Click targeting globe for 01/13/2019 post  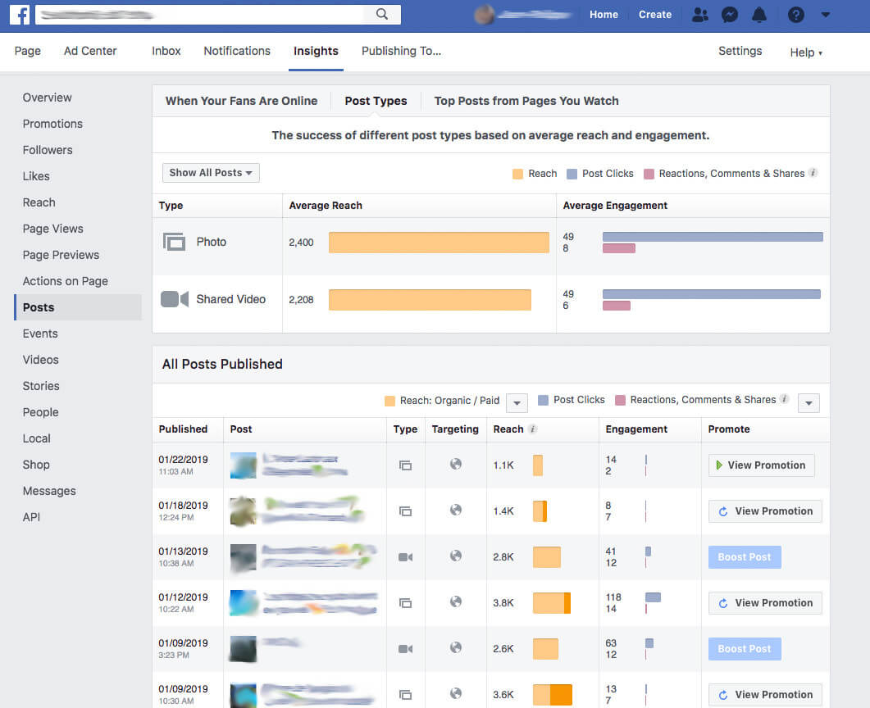pos(456,556)
